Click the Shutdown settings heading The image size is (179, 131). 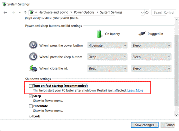click(38, 79)
